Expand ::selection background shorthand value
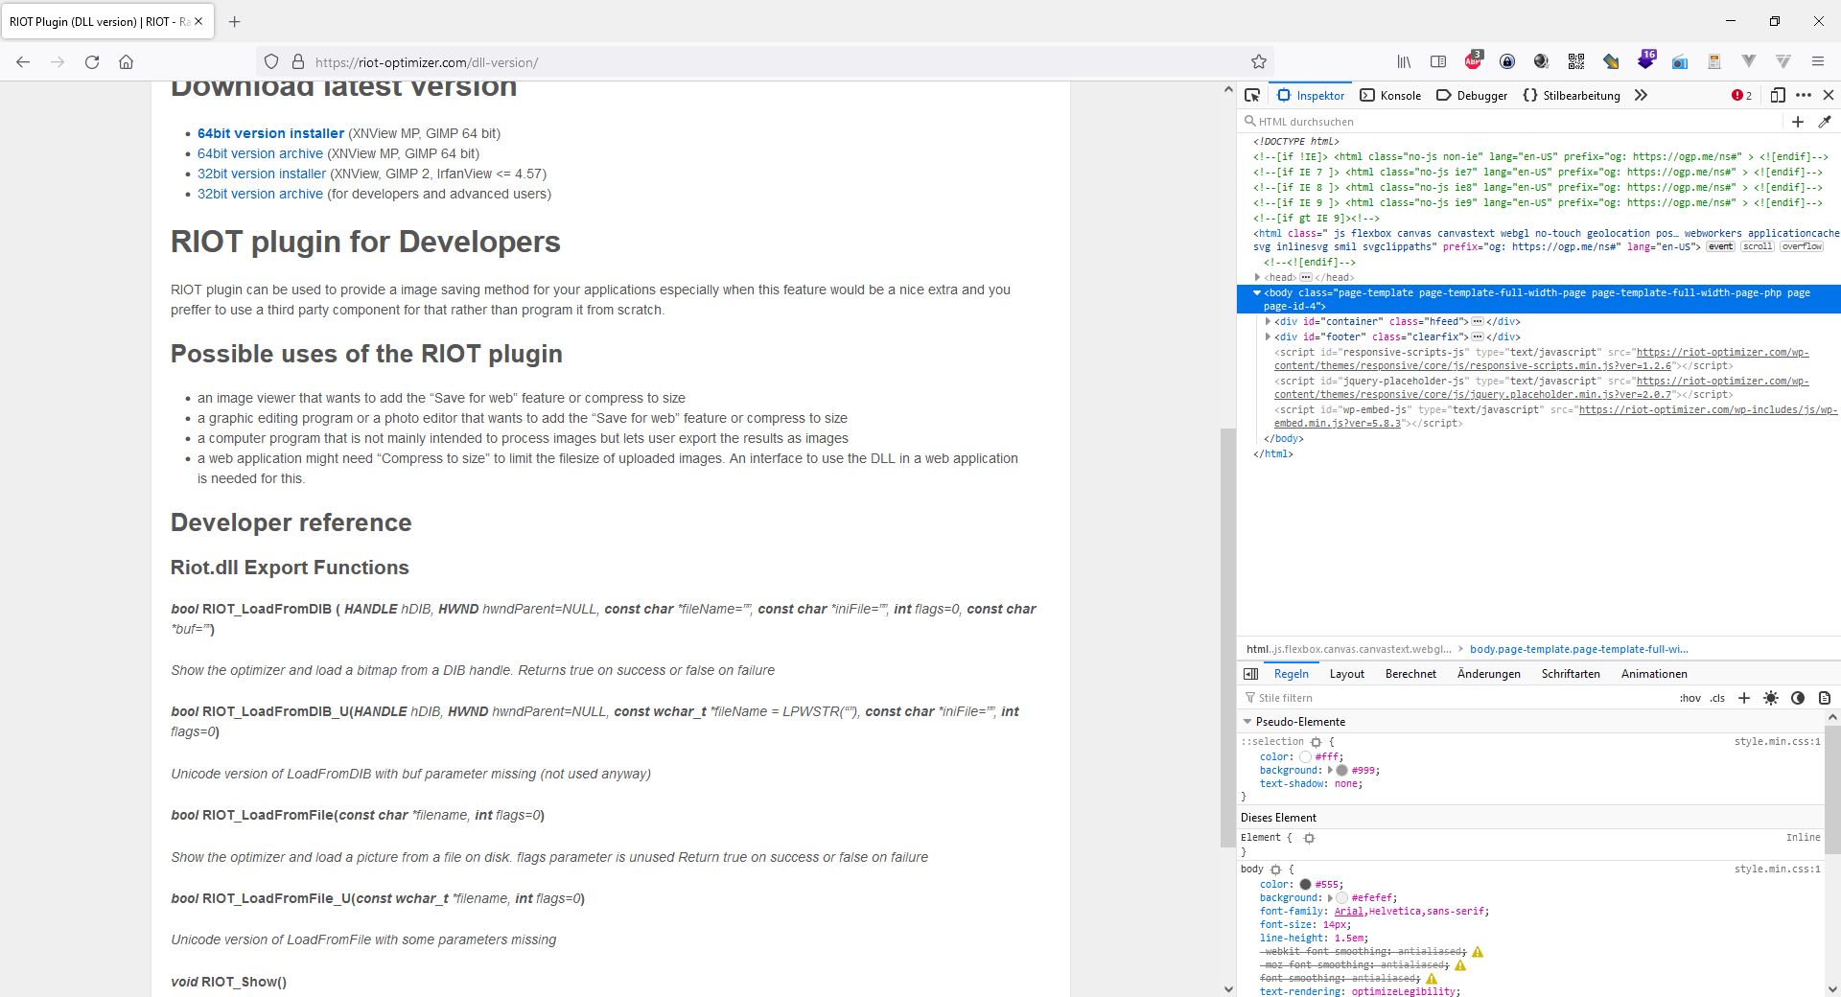 click(x=1330, y=770)
